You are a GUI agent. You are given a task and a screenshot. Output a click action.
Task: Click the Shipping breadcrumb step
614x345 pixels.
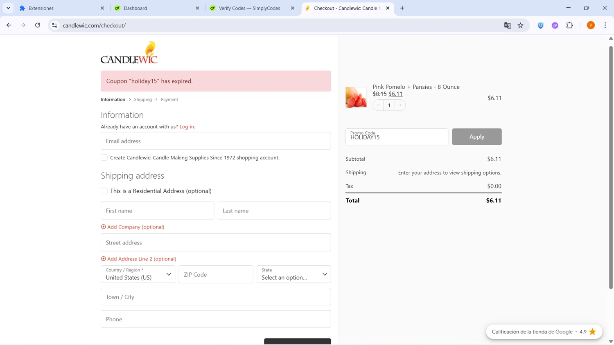(x=143, y=99)
